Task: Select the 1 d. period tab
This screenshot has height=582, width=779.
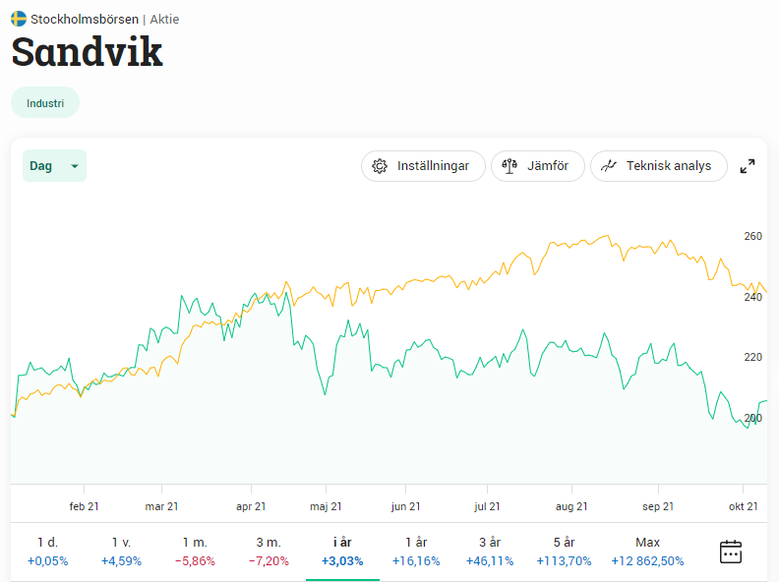Action: coord(47,552)
